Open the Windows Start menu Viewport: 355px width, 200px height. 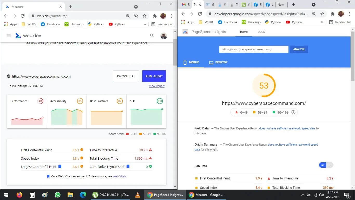(x=6, y=195)
